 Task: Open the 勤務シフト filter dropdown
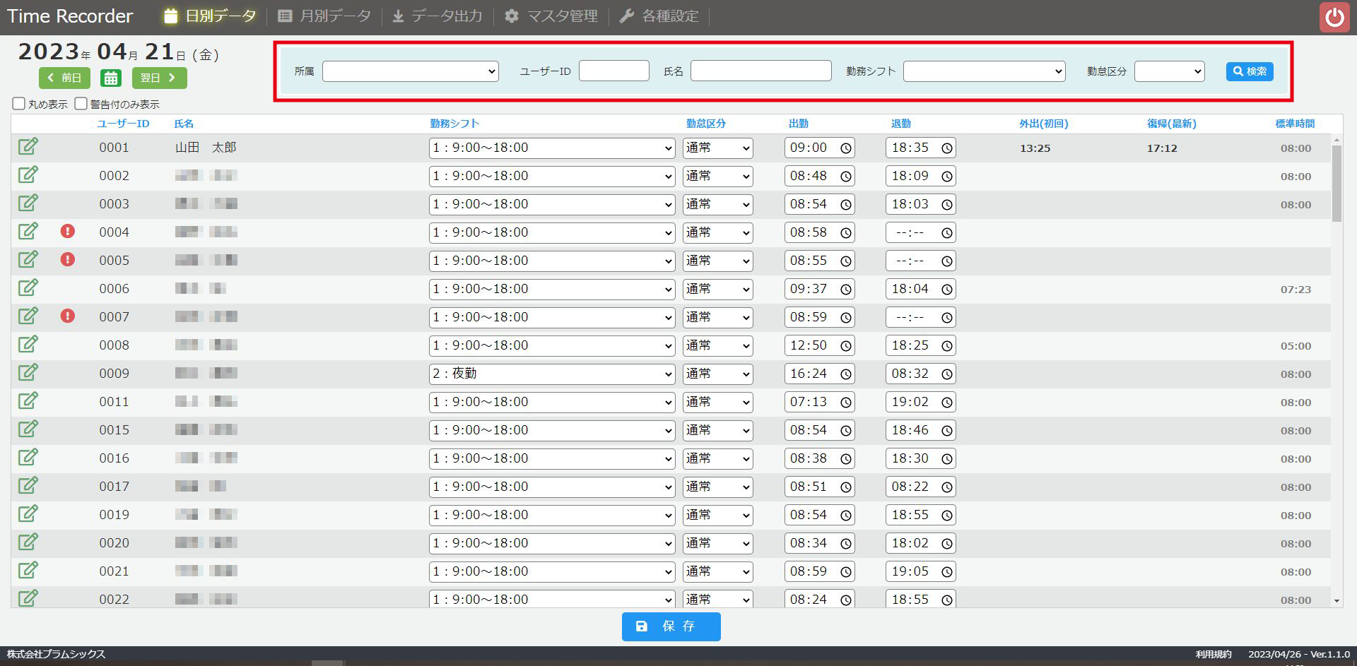(985, 71)
